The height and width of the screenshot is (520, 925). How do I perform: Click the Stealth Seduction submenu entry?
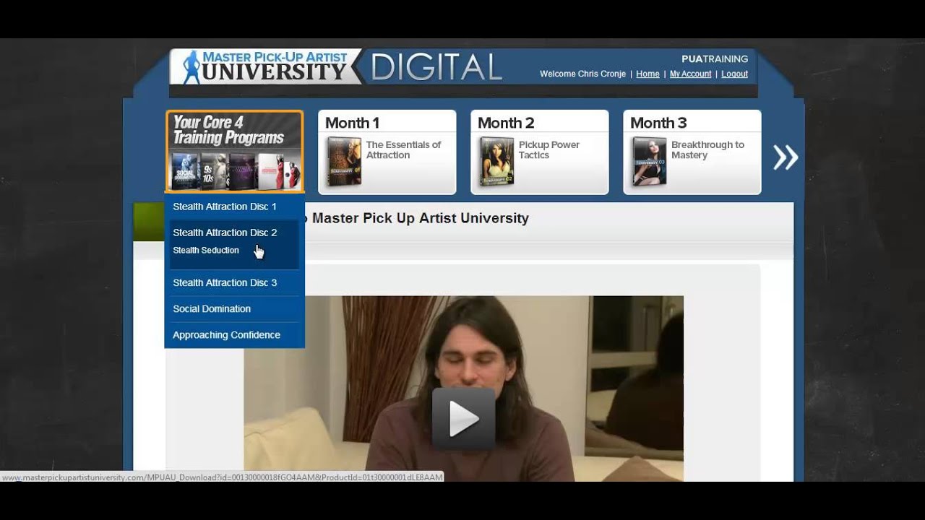click(x=206, y=251)
